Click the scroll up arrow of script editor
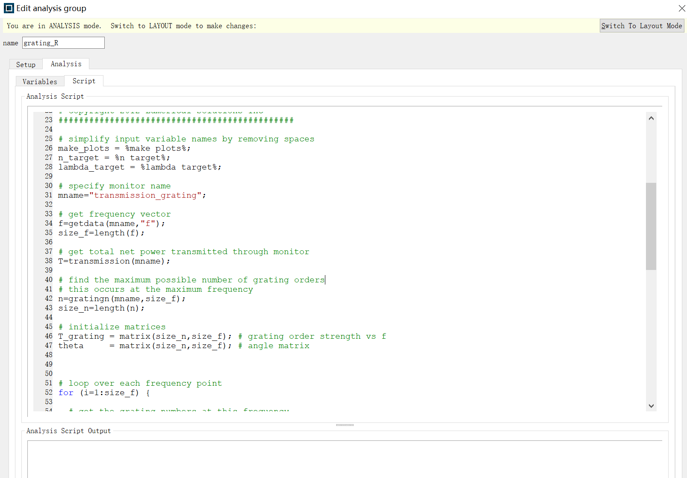The image size is (687, 478). [x=651, y=118]
